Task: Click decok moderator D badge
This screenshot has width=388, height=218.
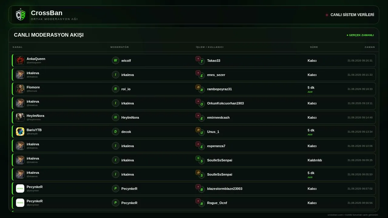Action: point(115,131)
